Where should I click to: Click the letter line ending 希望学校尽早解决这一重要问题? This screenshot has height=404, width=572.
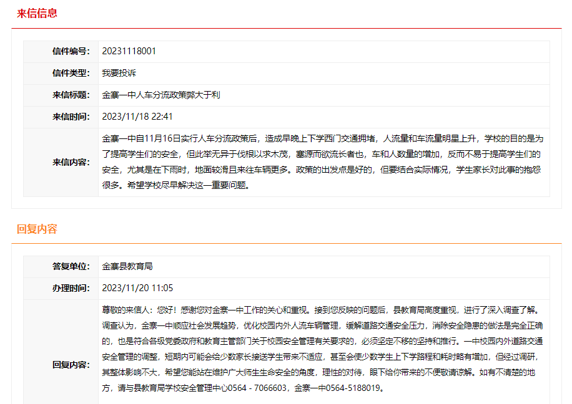[177, 185]
